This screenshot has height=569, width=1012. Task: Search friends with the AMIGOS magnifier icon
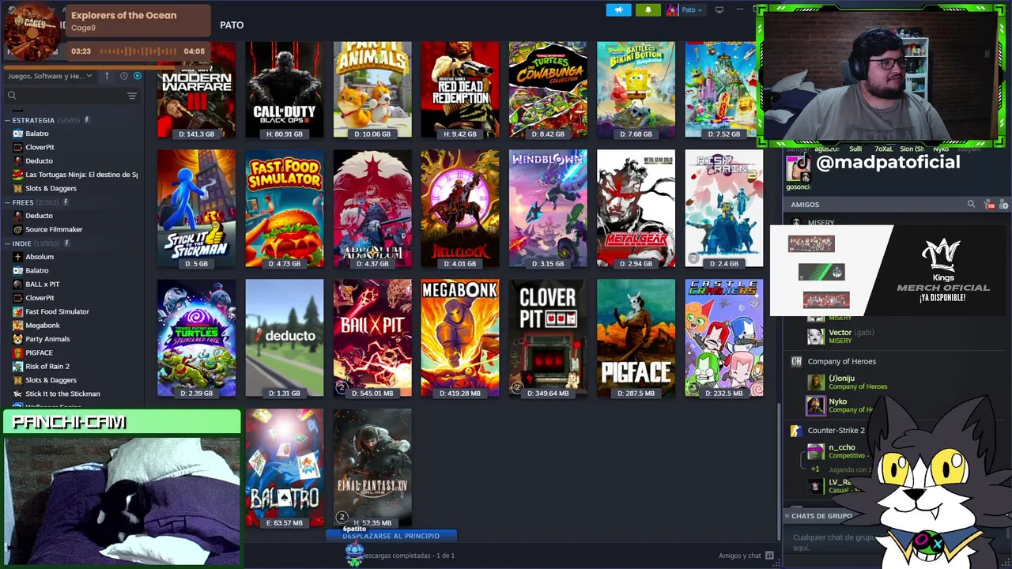(x=971, y=205)
